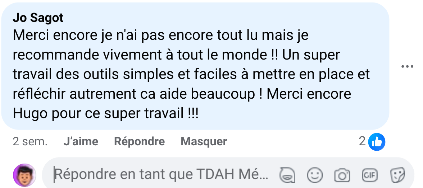Screen dimensions: 423x188
Task: Open Jo Sagot's profile name link
Action: (38, 18)
